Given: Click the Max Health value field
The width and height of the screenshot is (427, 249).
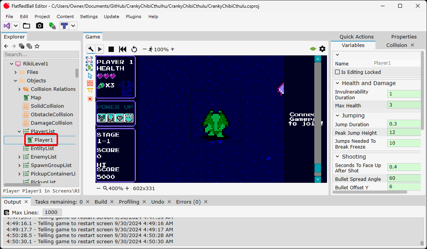Looking at the screenshot, I should point(404,105).
